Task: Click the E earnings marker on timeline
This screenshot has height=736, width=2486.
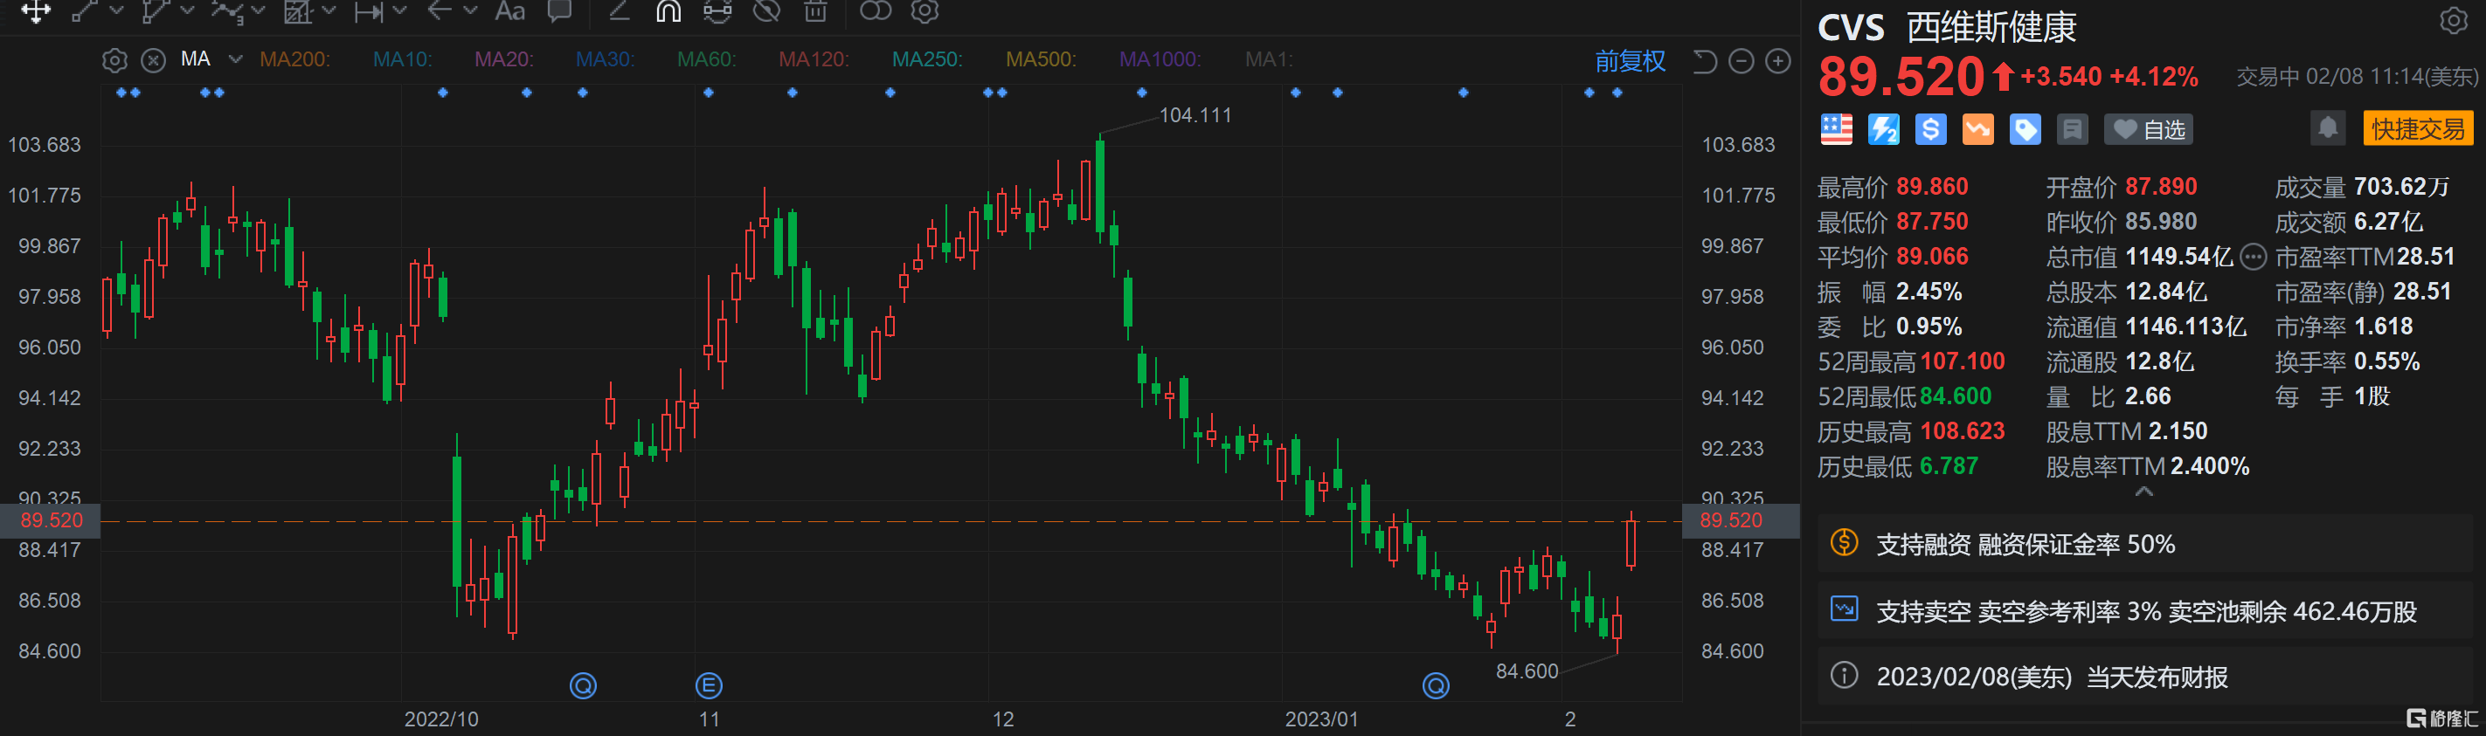Action: pos(709,686)
